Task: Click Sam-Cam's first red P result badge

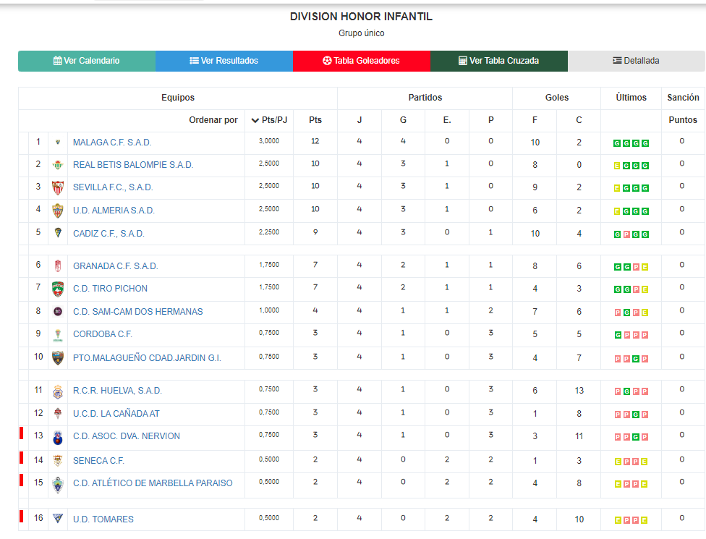Action: pyautogui.click(x=618, y=313)
